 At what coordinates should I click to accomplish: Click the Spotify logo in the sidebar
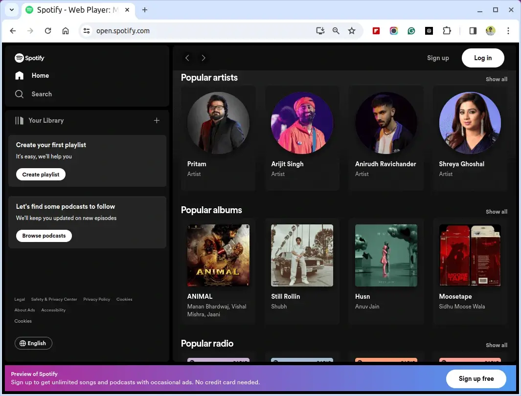(x=29, y=58)
